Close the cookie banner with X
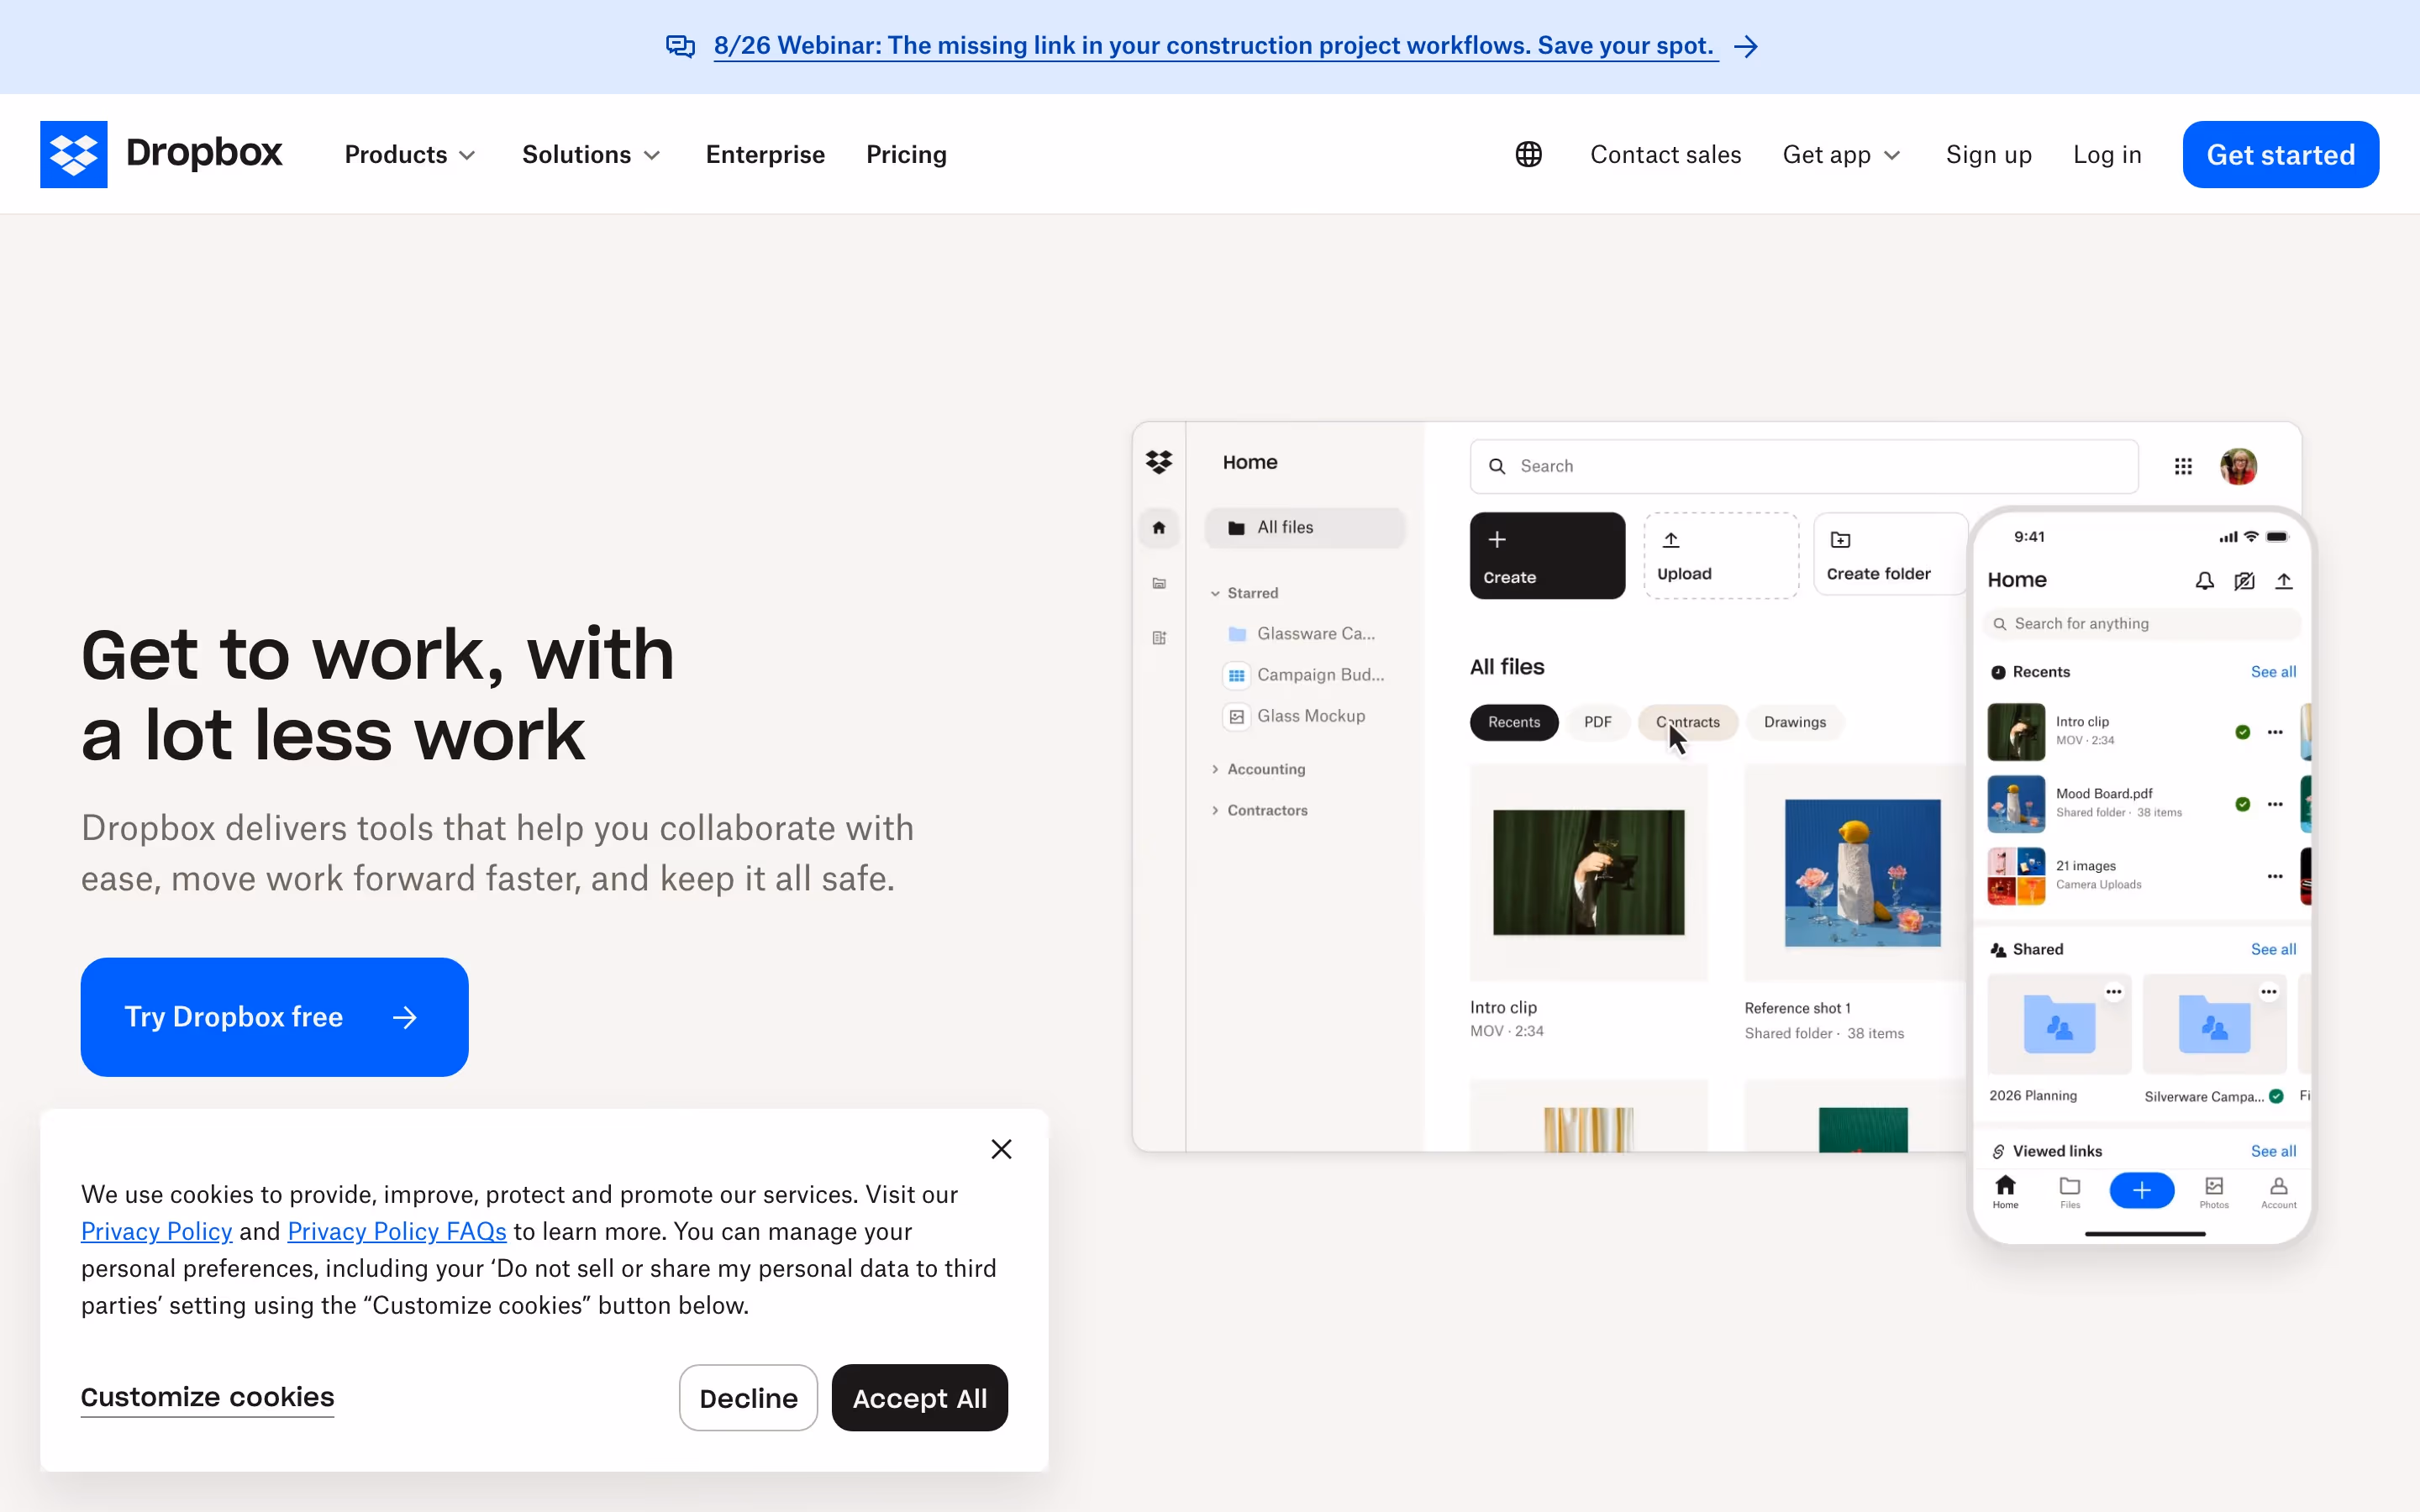The image size is (2420, 1512). click(x=1001, y=1149)
